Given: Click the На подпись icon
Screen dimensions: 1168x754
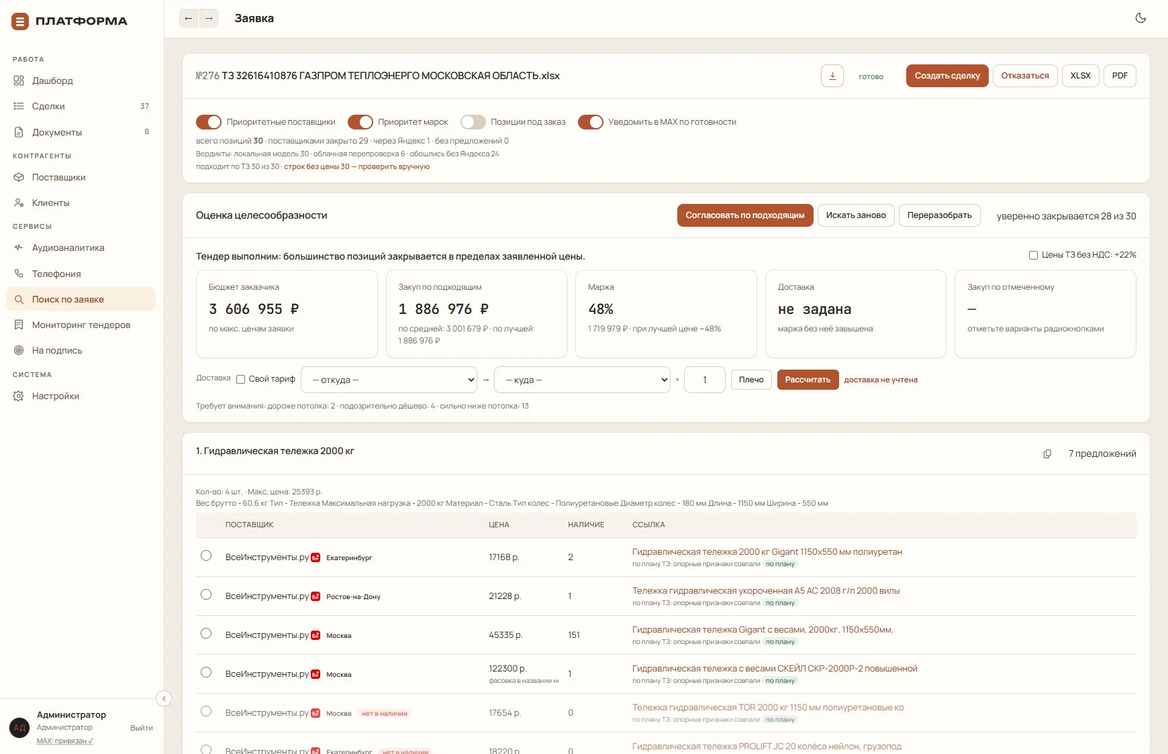Looking at the screenshot, I should (x=19, y=350).
